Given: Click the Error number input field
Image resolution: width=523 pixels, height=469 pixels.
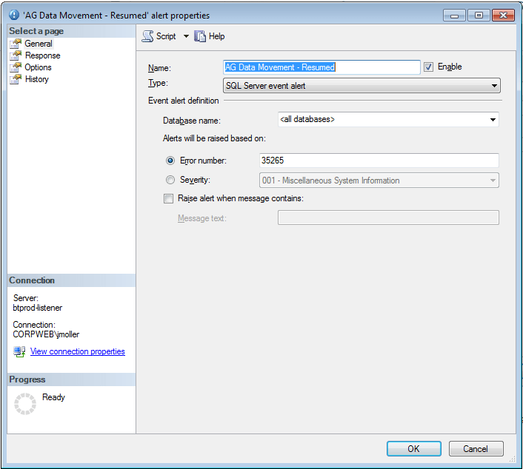Looking at the screenshot, I should (378, 161).
